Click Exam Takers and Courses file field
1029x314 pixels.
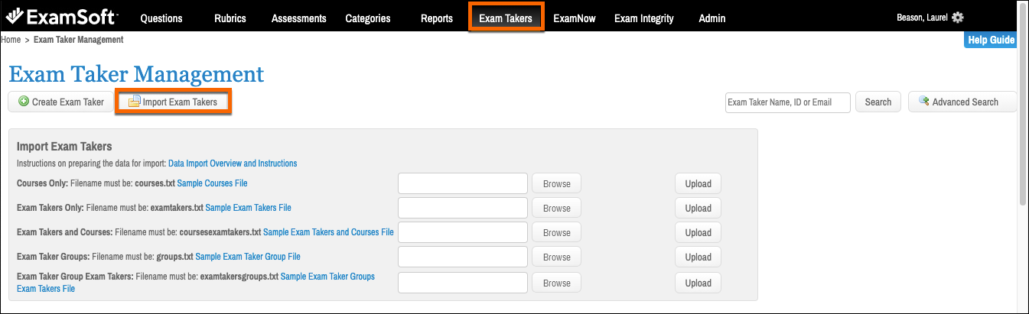click(x=463, y=232)
